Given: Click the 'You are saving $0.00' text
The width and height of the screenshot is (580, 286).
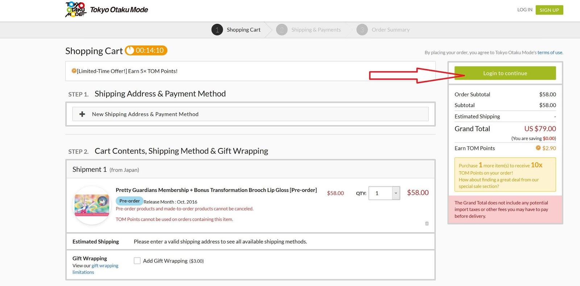Looking at the screenshot, I should coord(533,138).
